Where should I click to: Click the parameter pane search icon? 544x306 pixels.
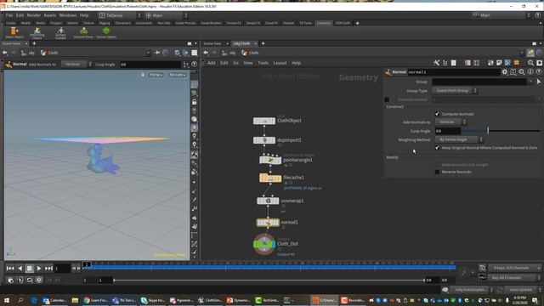pyautogui.click(x=522, y=71)
